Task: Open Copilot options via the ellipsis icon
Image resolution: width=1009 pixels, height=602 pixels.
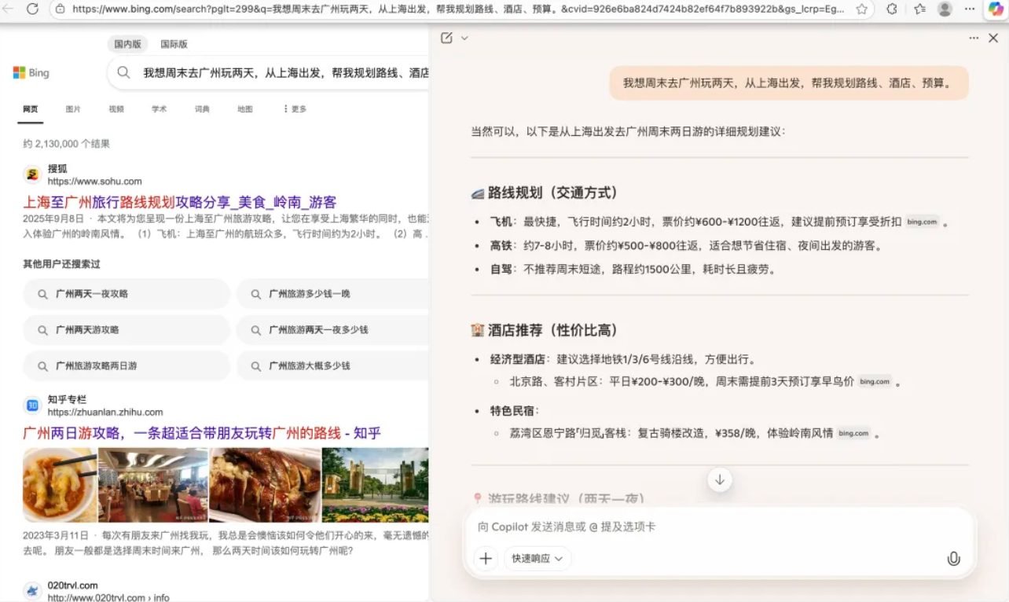Action: 973,38
